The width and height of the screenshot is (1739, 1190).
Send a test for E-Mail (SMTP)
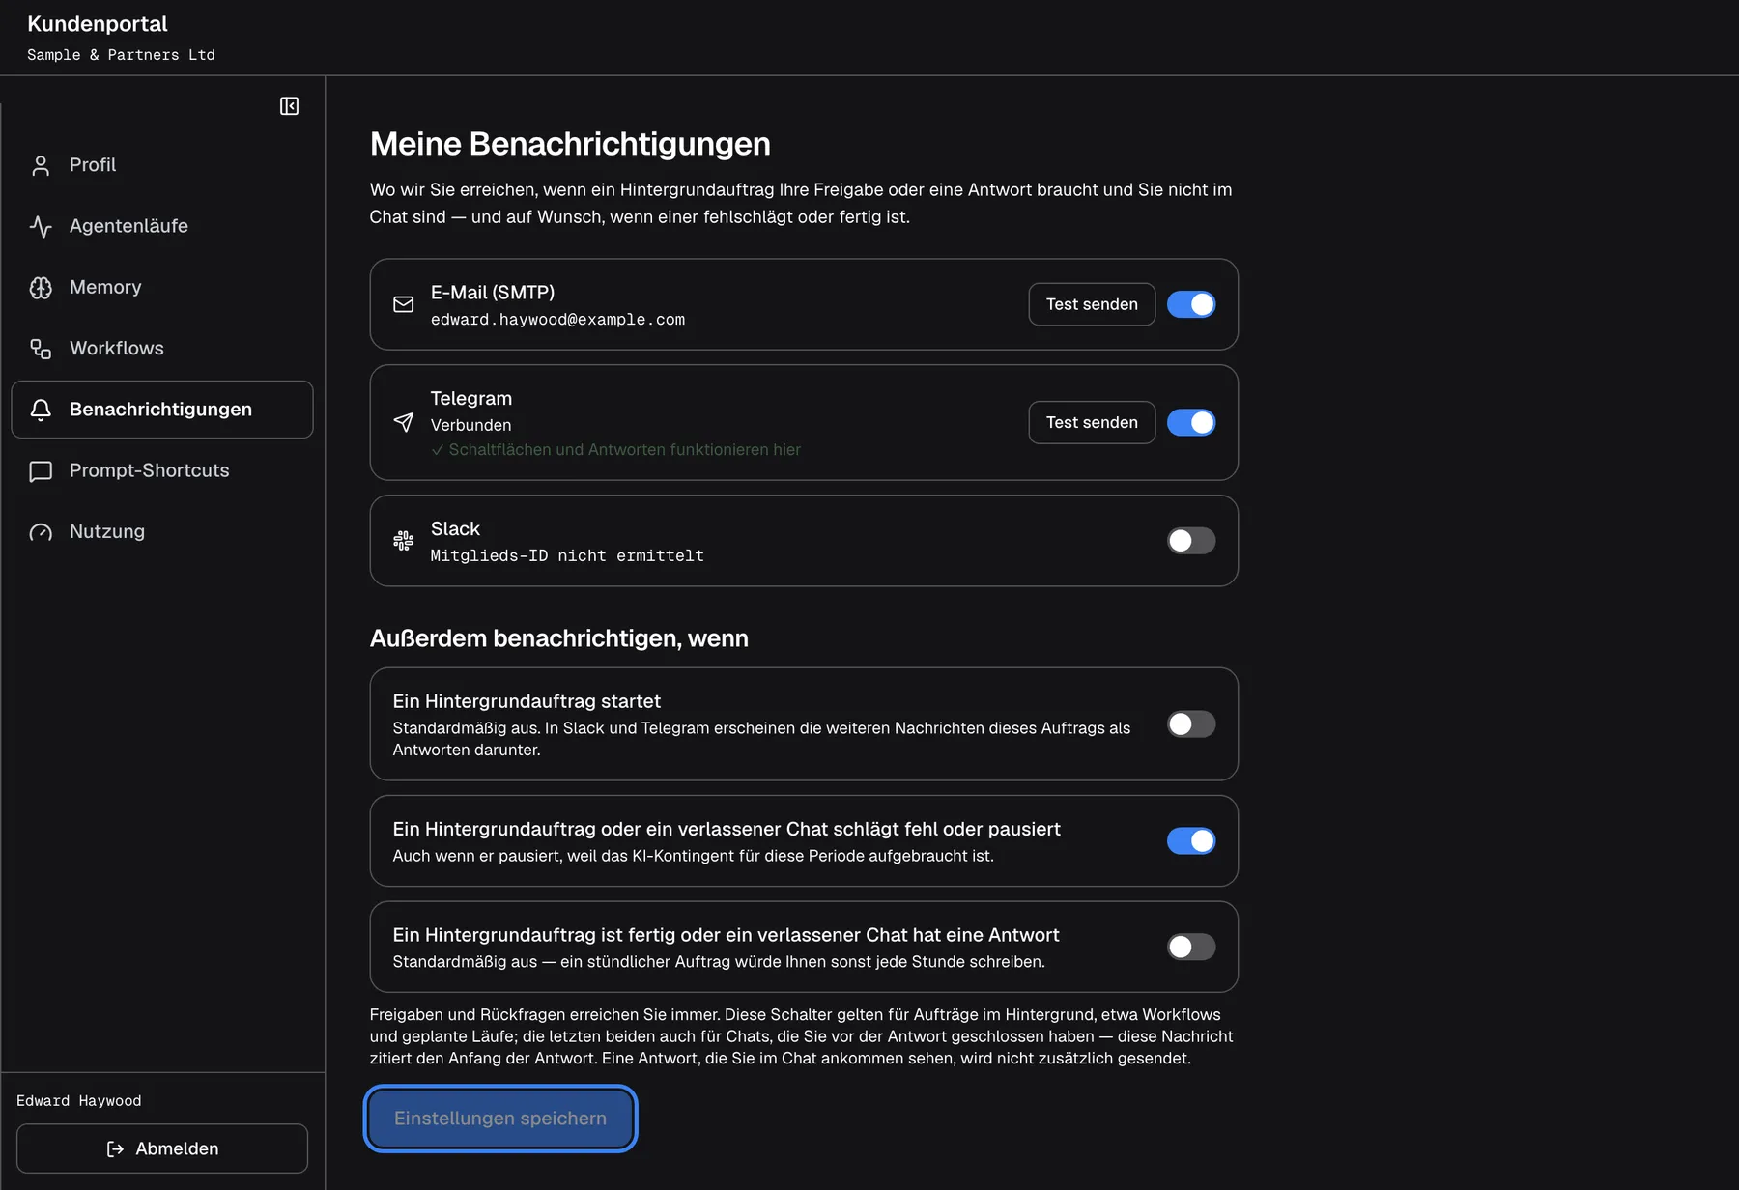tap(1092, 304)
